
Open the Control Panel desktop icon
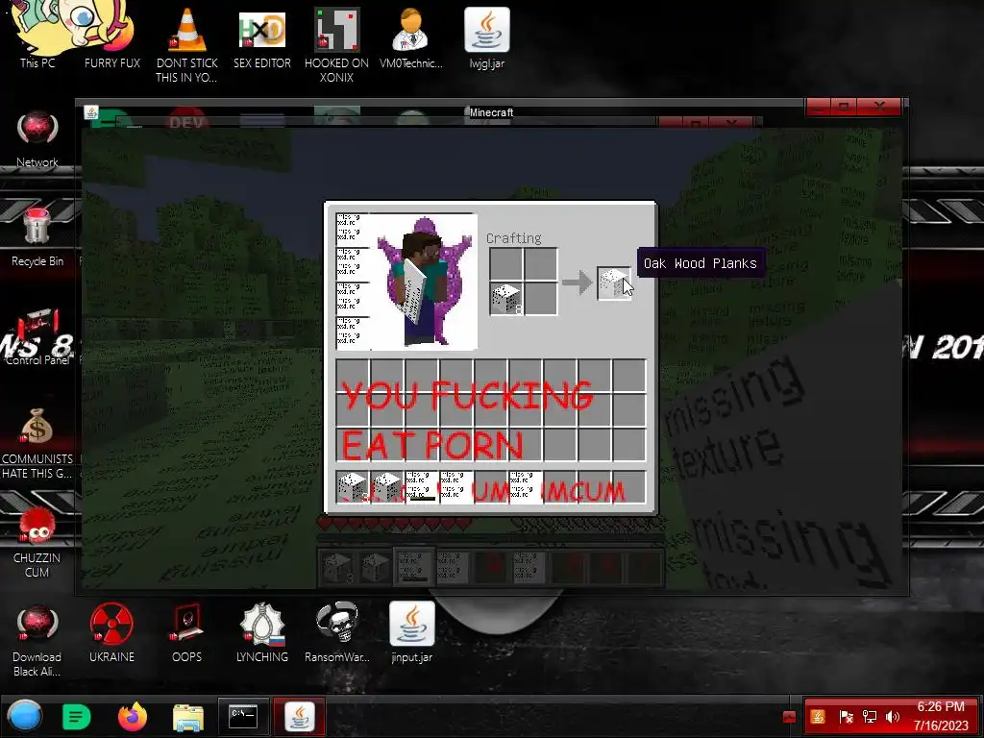tap(37, 336)
